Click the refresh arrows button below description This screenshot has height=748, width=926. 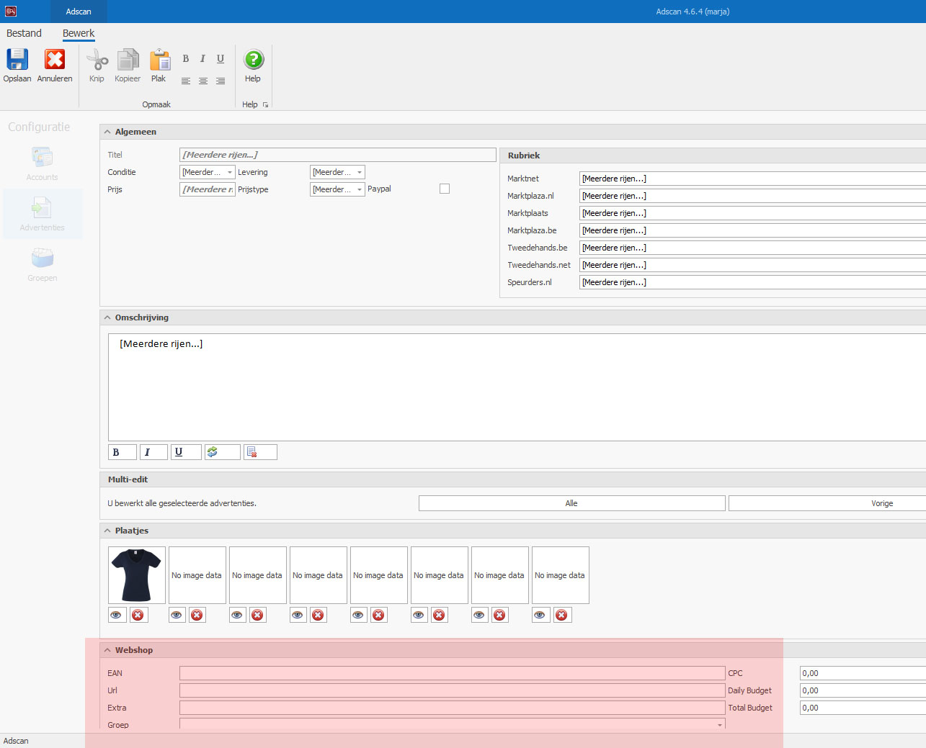[x=222, y=452]
